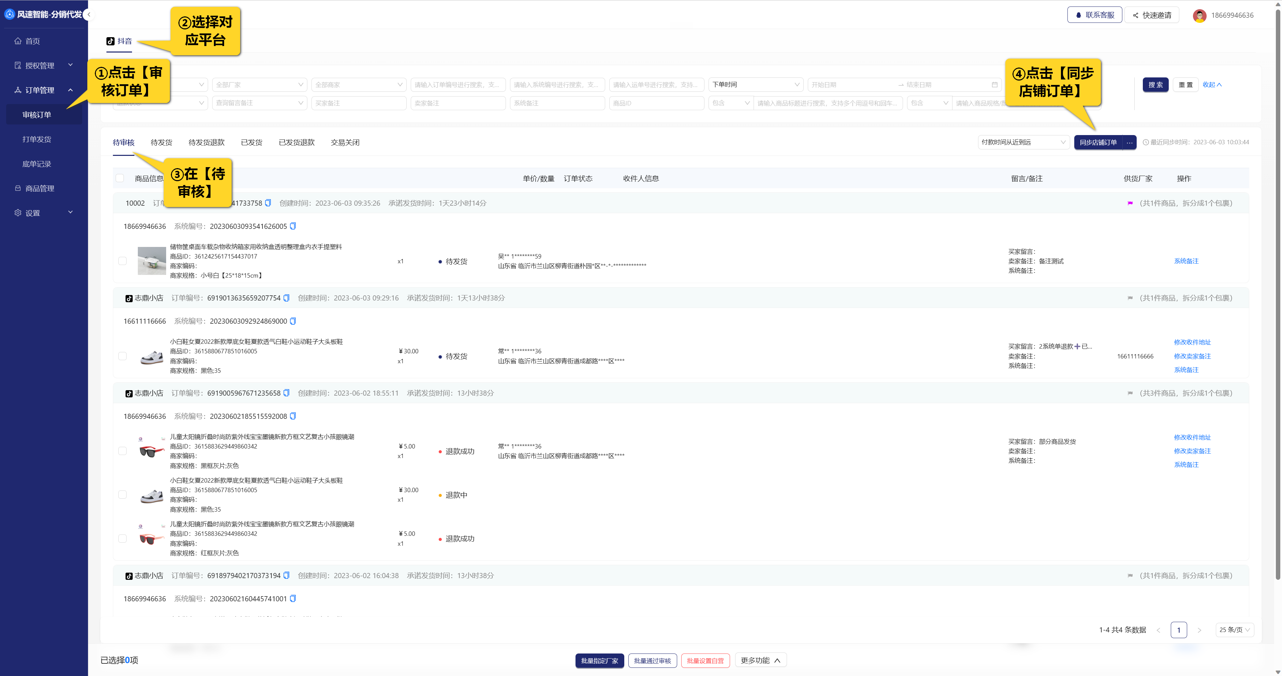Click the 商品ID search input field
1282x676 pixels.
click(656, 103)
